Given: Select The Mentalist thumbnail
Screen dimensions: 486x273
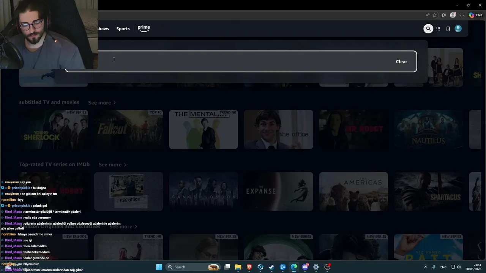Looking at the screenshot, I should point(204,129).
